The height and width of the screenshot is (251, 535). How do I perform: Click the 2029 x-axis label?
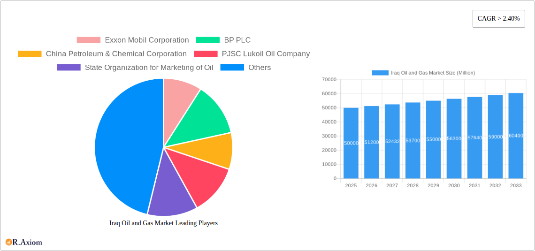[x=433, y=185]
